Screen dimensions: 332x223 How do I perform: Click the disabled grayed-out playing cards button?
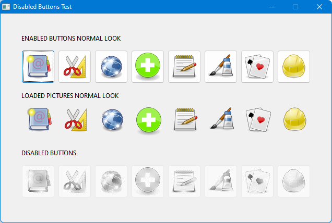click(257, 181)
